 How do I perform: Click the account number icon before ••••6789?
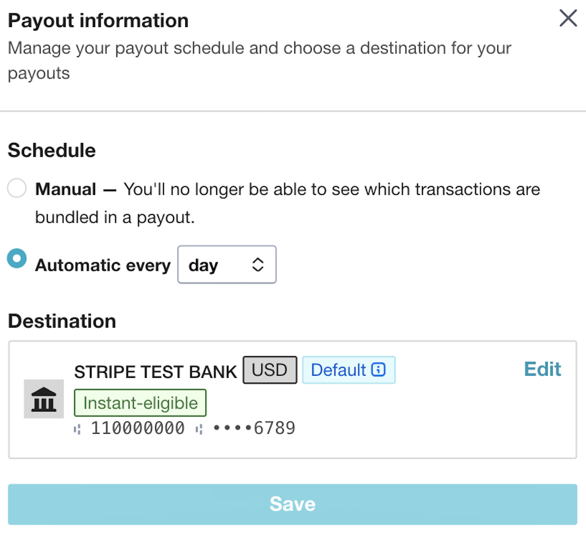[199, 429]
